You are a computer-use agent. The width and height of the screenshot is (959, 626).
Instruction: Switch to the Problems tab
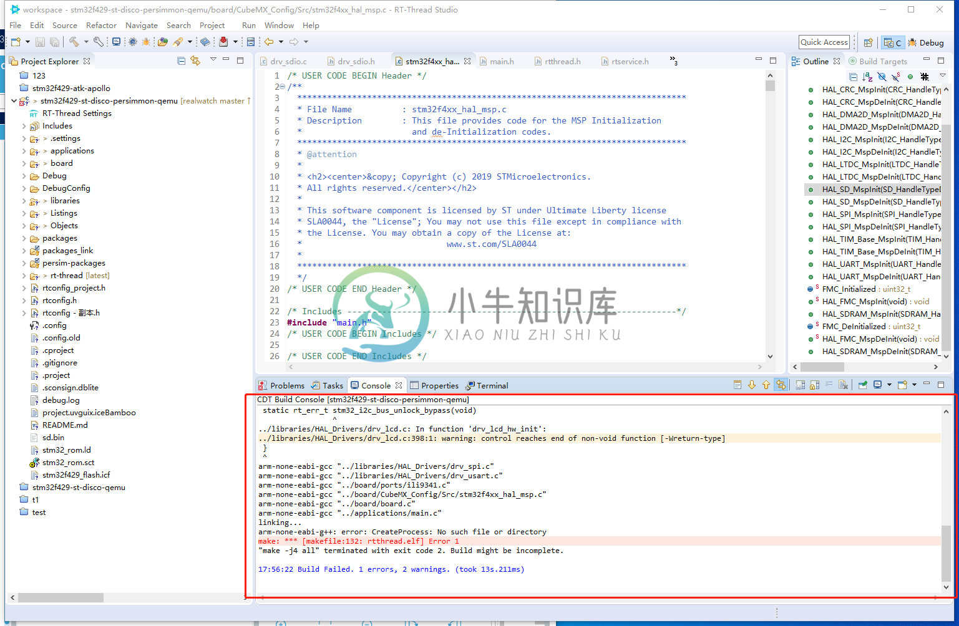pos(282,385)
